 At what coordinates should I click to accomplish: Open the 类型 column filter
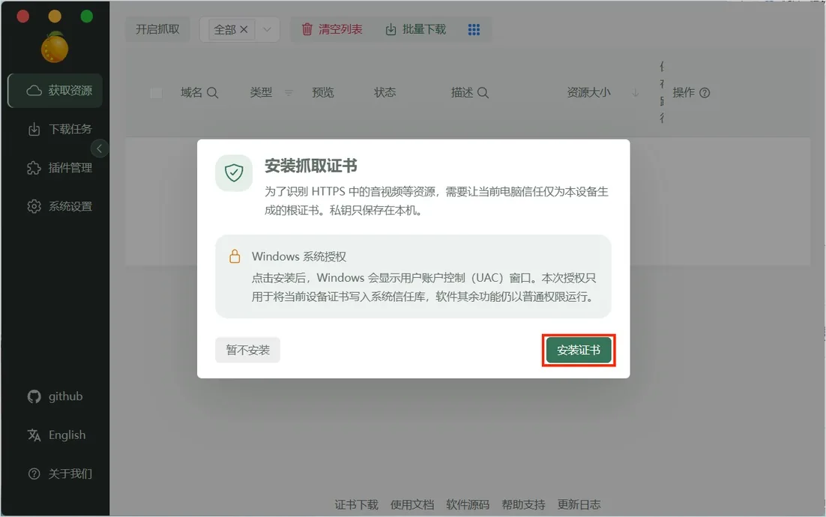[288, 93]
